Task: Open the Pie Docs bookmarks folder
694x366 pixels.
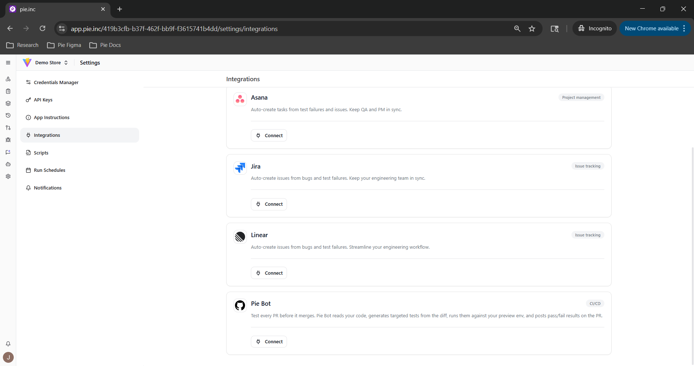Action: coord(105,45)
